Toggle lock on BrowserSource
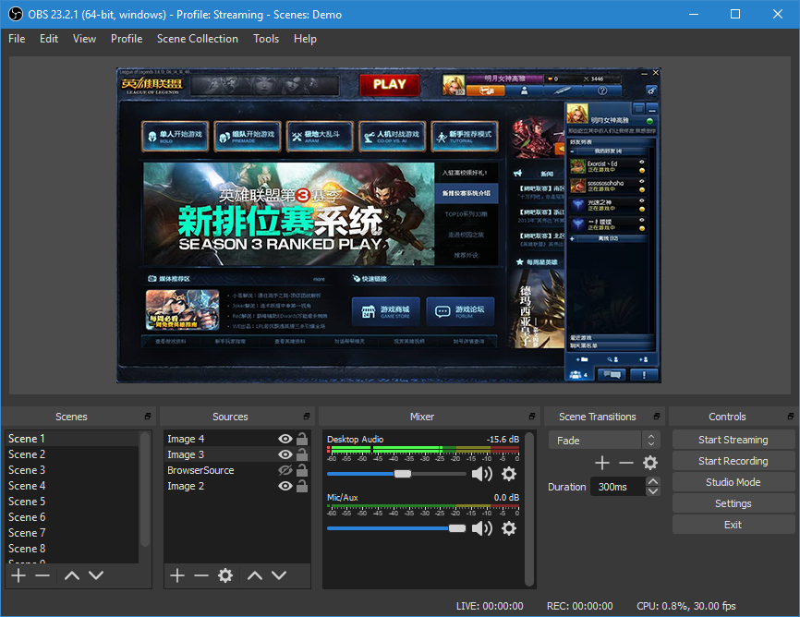The height and width of the screenshot is (617, 800). (302, 470)
